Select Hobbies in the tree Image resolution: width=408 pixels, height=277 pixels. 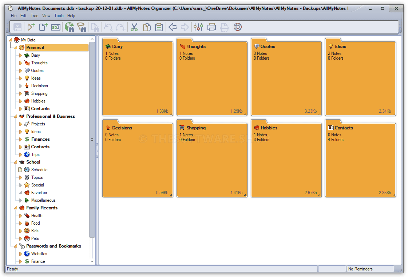(38, 101)
